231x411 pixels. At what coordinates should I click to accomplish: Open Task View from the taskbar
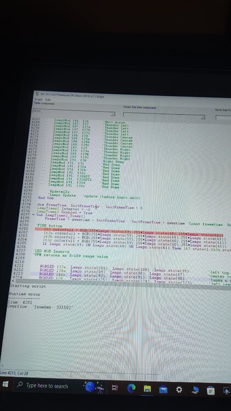[x=115, y=388]
